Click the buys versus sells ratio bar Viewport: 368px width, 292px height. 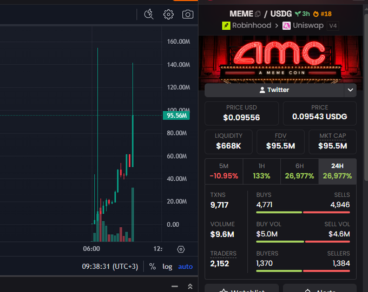pos(303,212)
